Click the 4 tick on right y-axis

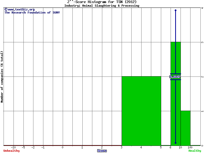coord(202,8)
